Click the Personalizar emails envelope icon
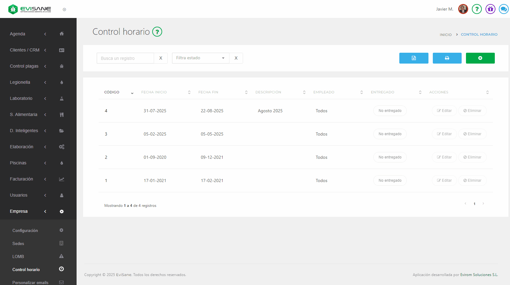The image size is (510, 285). pos(61,282)
